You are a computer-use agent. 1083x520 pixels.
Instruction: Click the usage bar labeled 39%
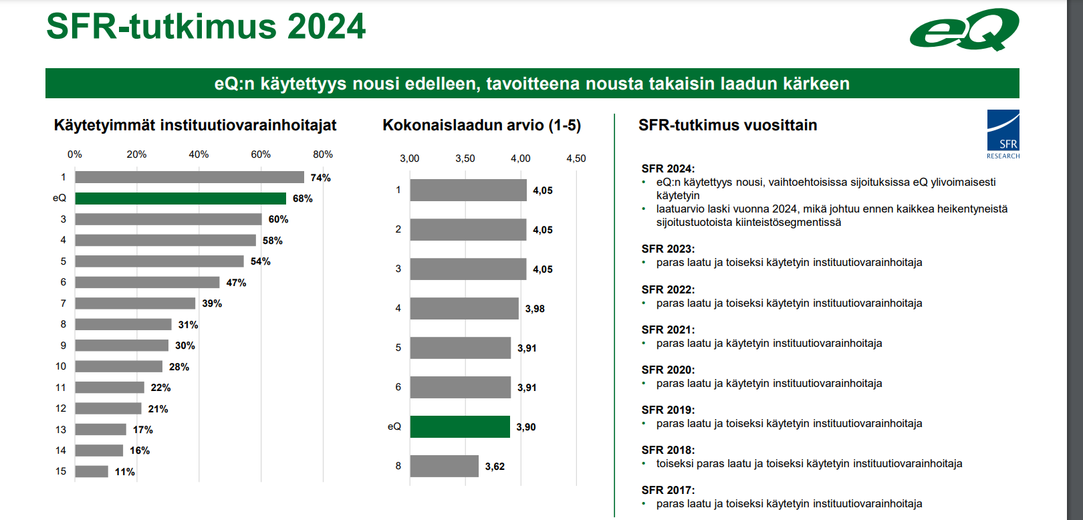click(x=136, y=303)
